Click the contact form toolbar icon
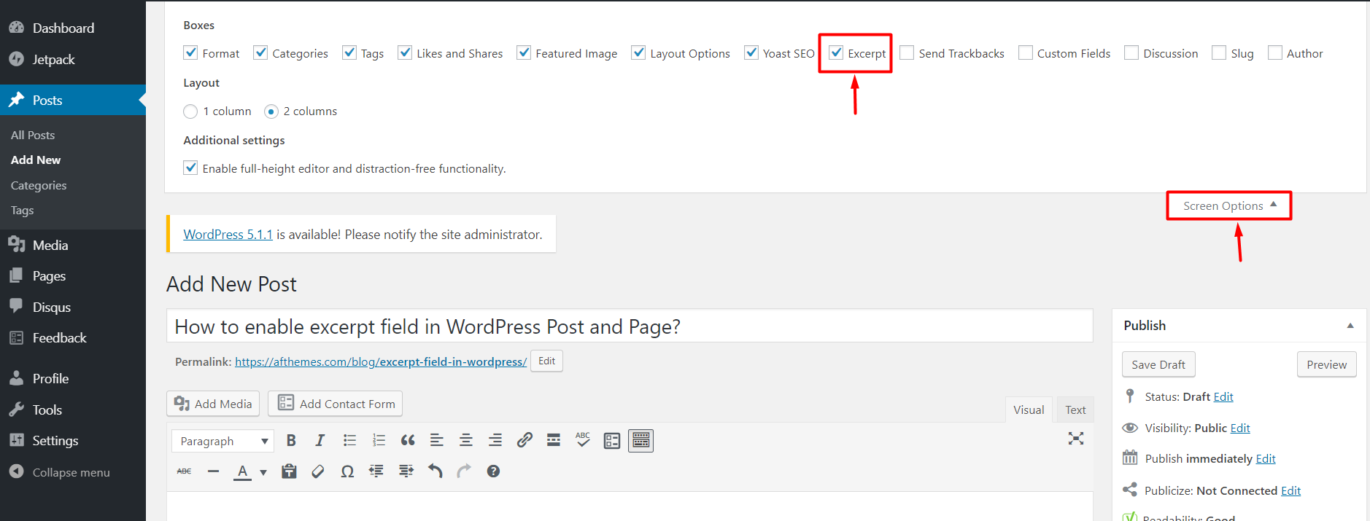This screenshot has width=1370, height=521. click(612, 440)
